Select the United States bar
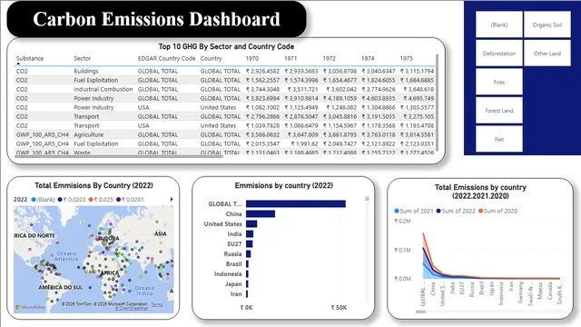581x327 pixels. point(251,224)
